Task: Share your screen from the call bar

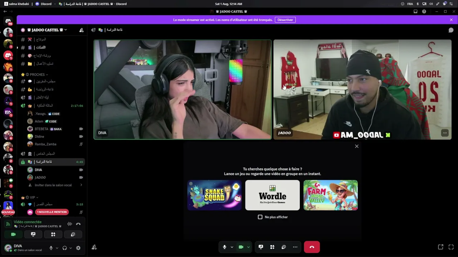Action: (x=261, y=247)
